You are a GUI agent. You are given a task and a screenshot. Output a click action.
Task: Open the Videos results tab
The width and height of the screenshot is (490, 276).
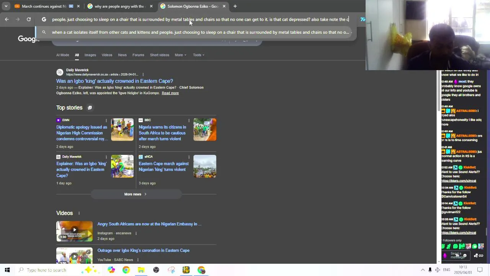tap(107, 55)
